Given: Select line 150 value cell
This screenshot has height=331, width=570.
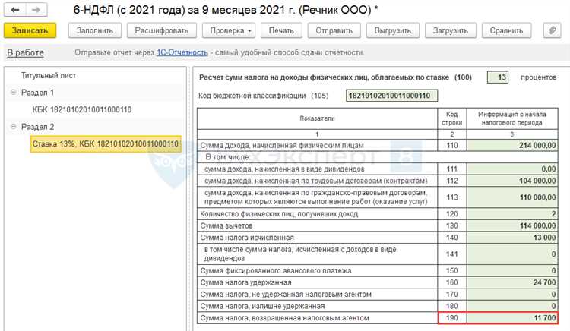Looking at the screenshot, I should click(x=512, y=270).
